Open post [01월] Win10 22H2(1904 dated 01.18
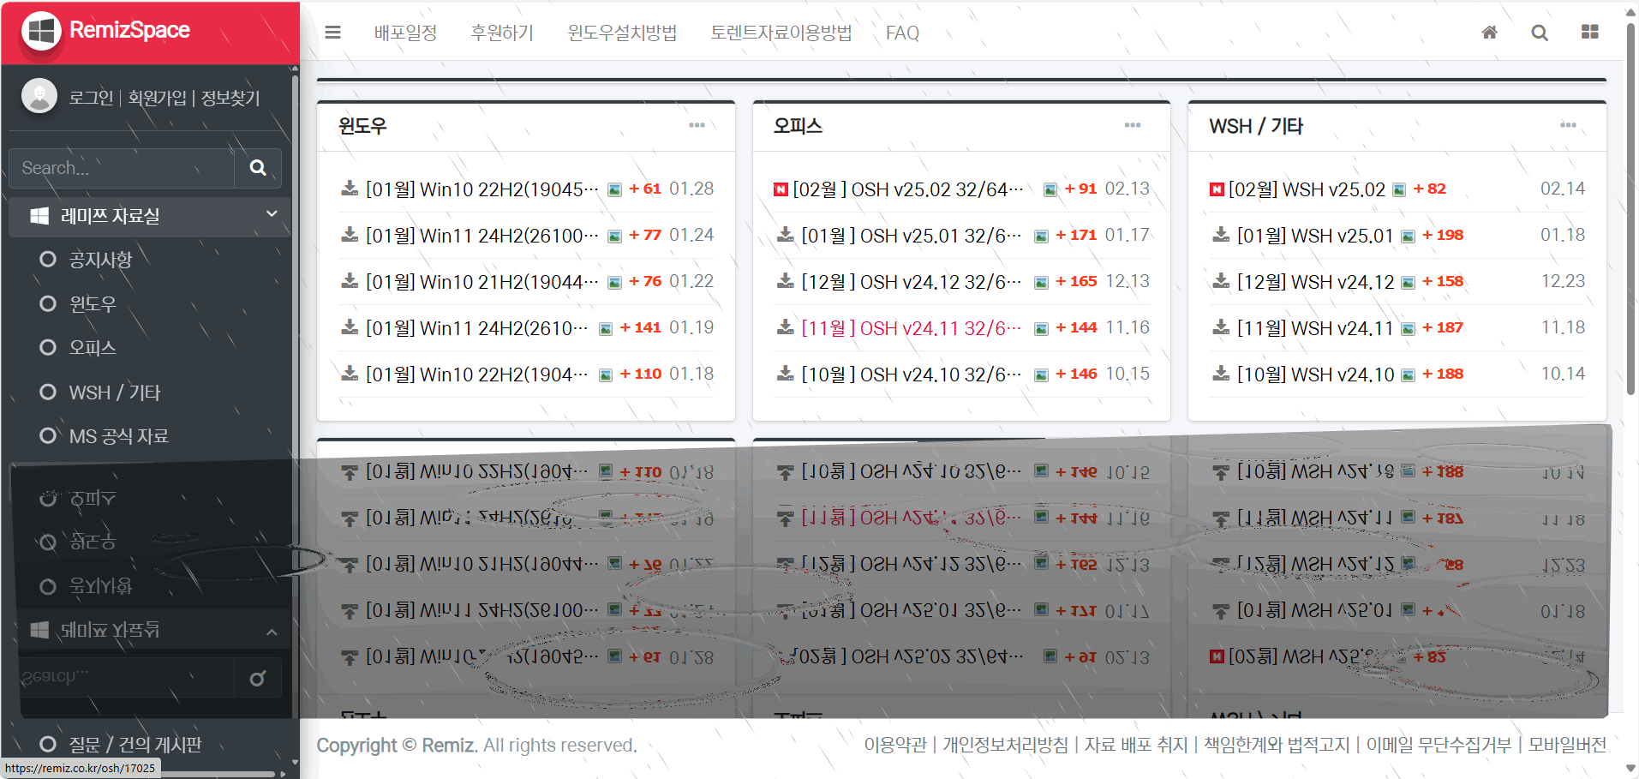1639x779 pixels. [x=476, y=375]
